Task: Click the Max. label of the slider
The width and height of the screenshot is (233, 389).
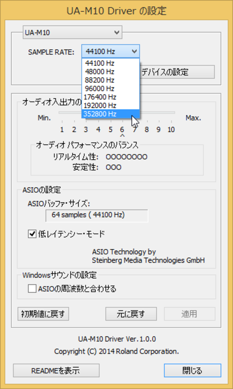Action: coord(193,118)
